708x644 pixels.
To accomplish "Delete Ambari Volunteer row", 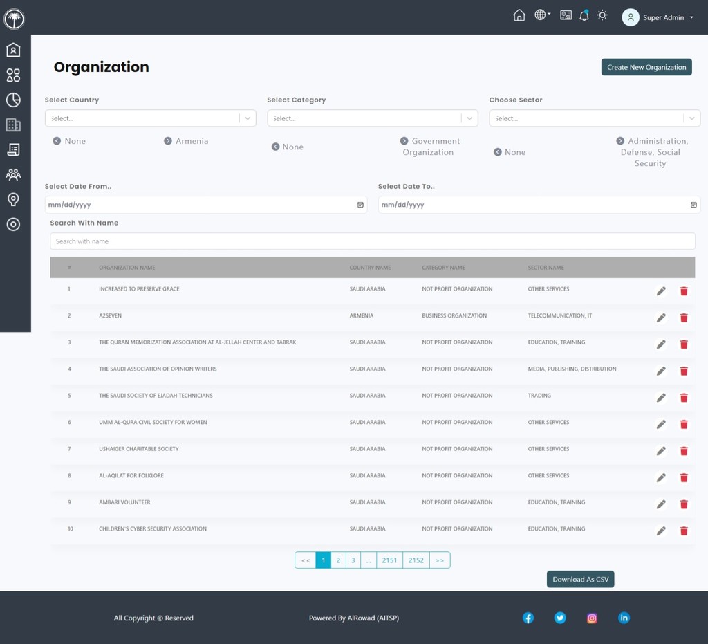I will (684, 504).
